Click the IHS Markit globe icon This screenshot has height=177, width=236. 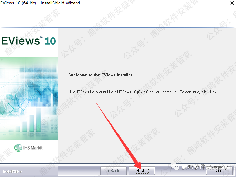coord(18,148)
